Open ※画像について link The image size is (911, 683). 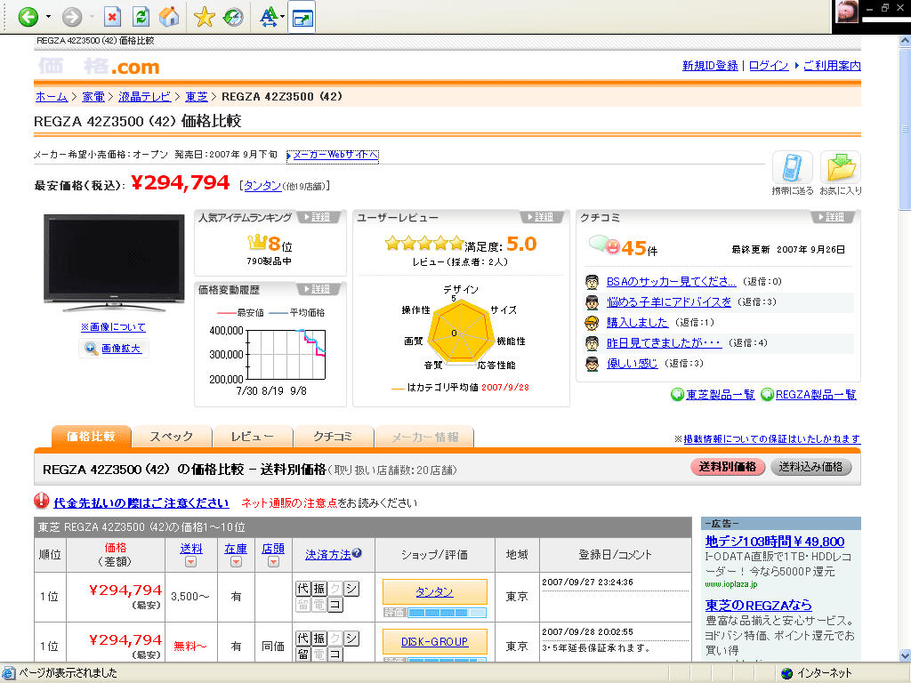pos(113,327)
